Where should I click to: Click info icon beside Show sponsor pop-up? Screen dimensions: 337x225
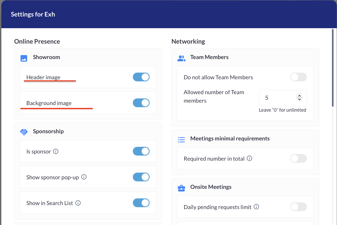pyautogui.click(x=84, y=177)
